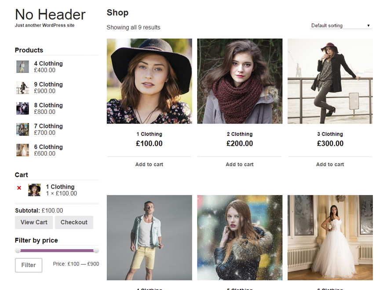
Task: Select the 4 Clothing sidebar thumbnail
Action: click(x=22, y=67)
